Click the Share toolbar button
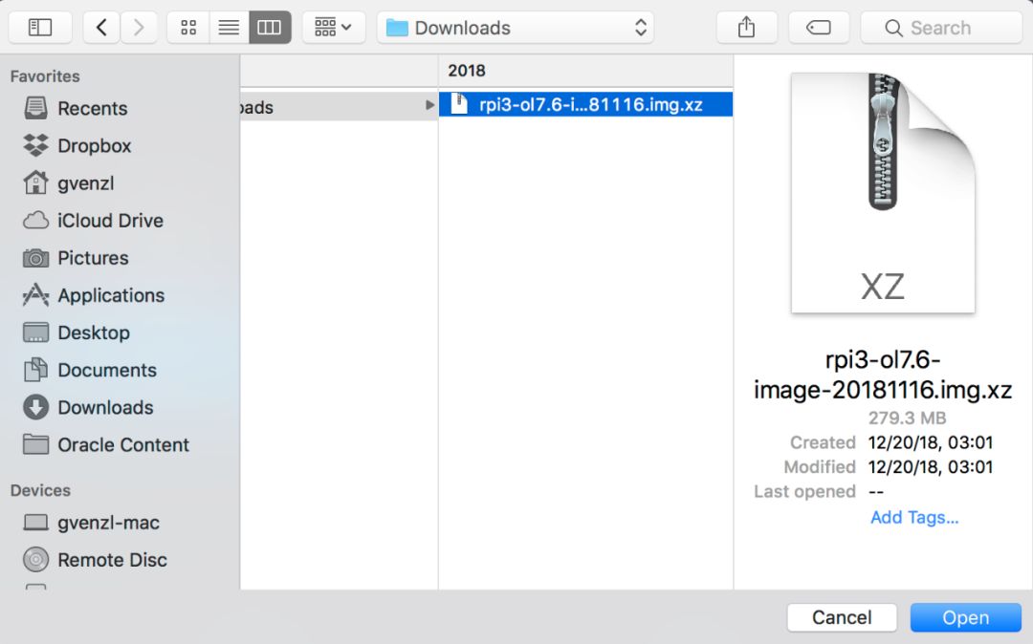Viewport: 1033px width, 644px height. 746,28
